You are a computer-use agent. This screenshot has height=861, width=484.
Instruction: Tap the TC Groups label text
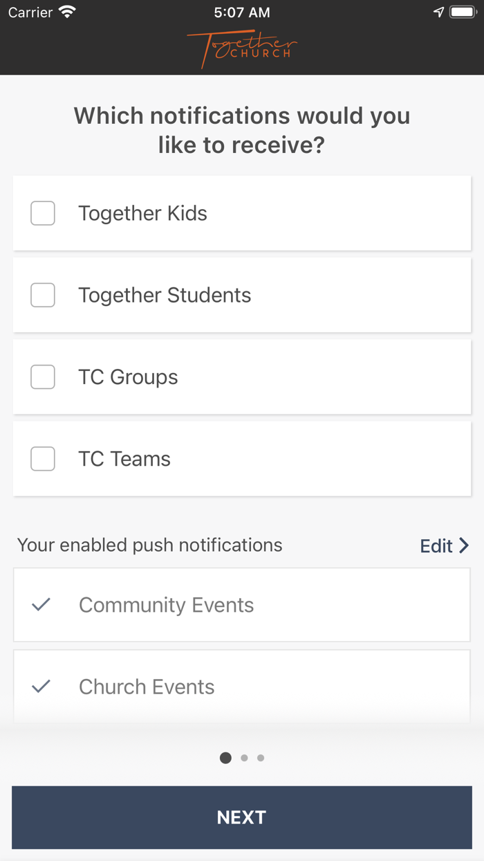128,377
